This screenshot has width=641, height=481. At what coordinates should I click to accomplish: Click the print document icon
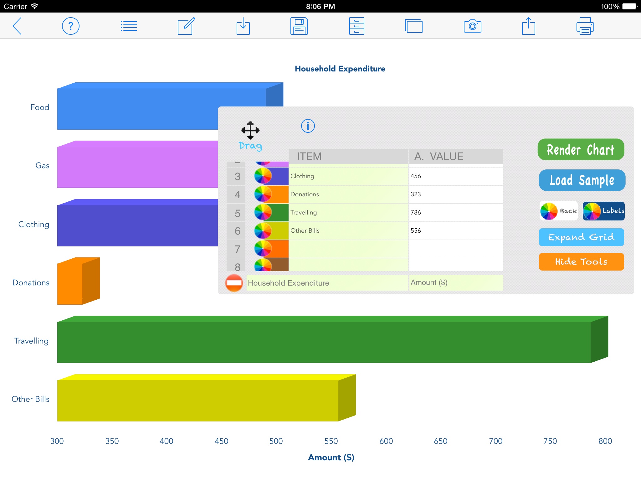click(x=586, y=25)
